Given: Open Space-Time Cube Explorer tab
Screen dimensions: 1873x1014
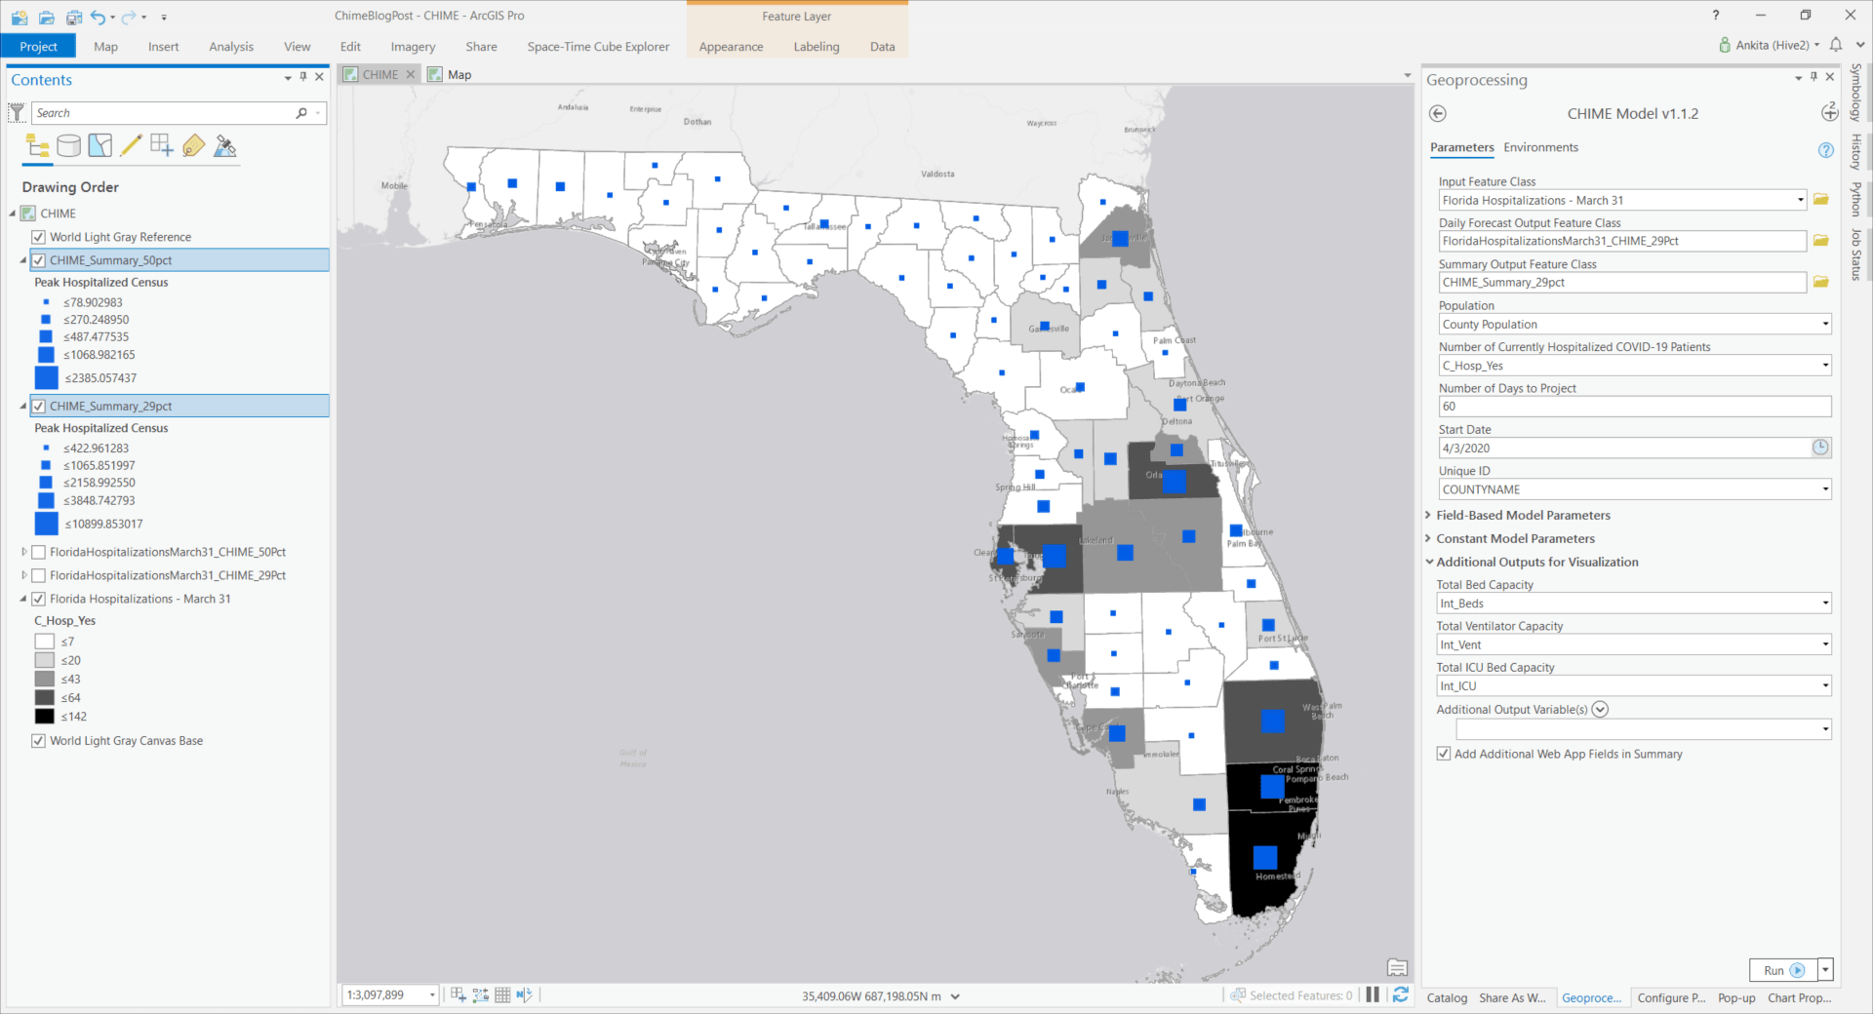Looking at the screenshot, I should pos(598,46).
